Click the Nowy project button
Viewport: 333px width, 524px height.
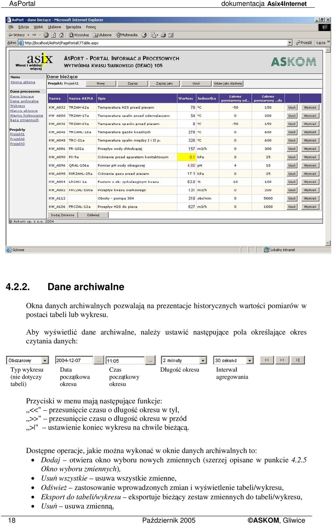coord(101,84)
